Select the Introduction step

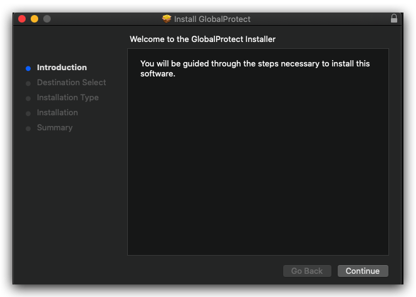62,68
